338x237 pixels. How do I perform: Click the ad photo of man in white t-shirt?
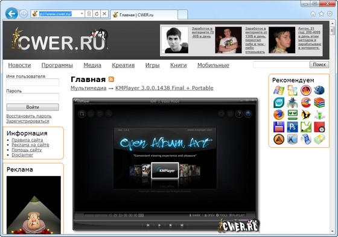[x=229, y=40]
